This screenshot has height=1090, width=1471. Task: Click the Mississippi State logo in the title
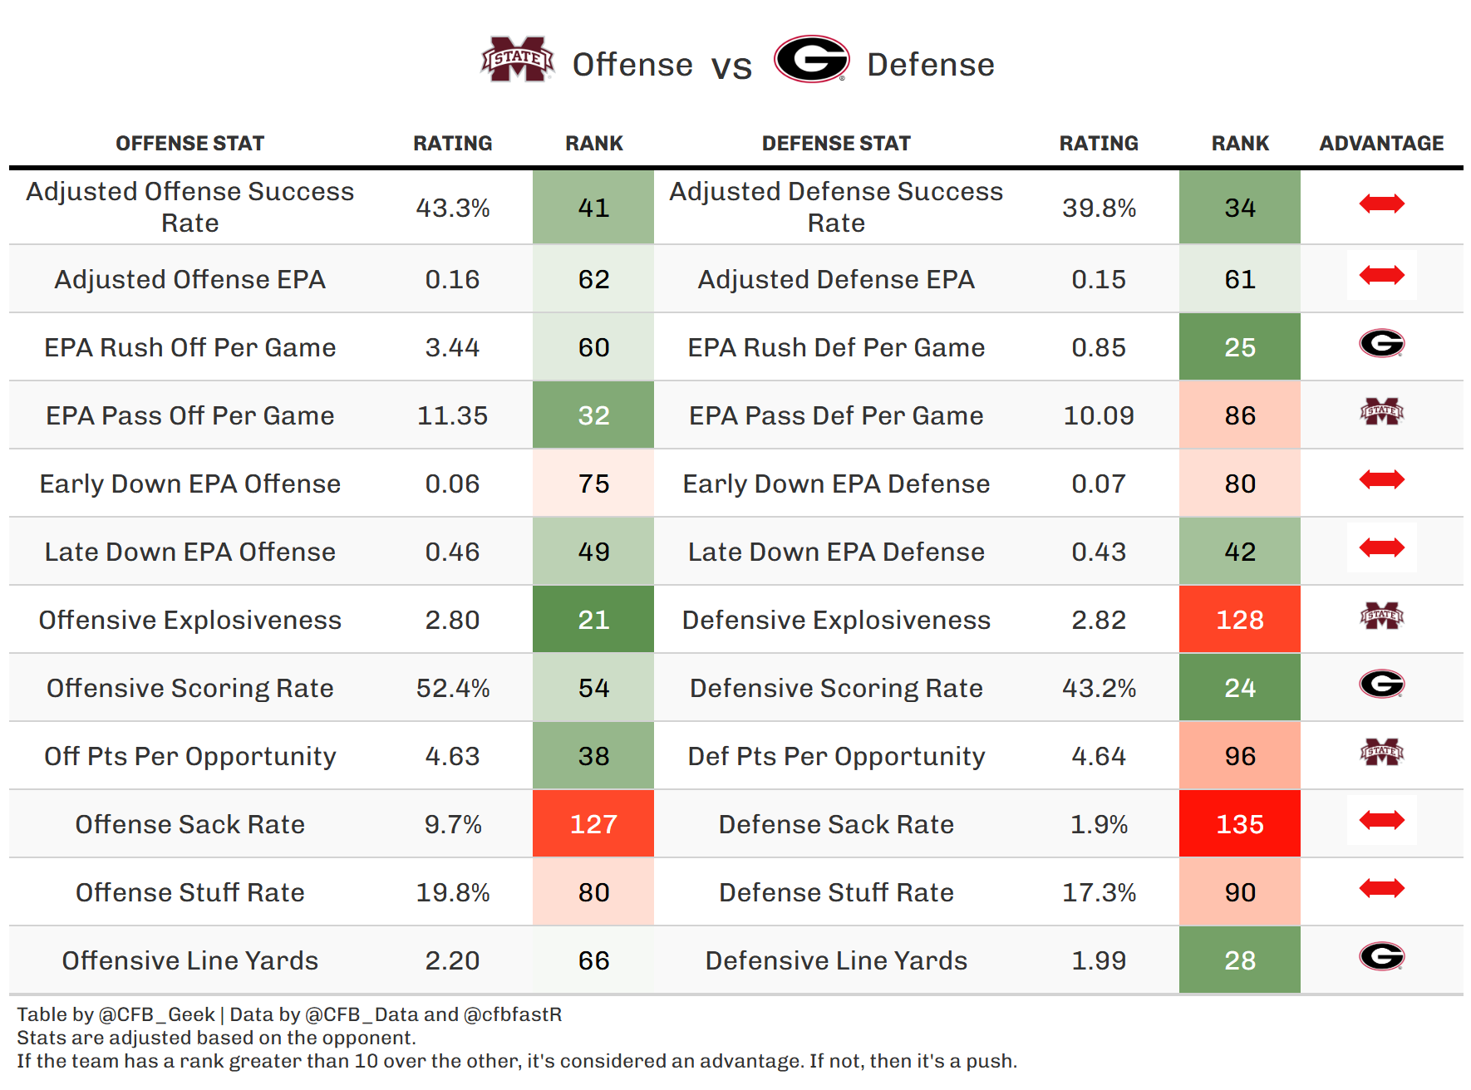click(517, 60)
